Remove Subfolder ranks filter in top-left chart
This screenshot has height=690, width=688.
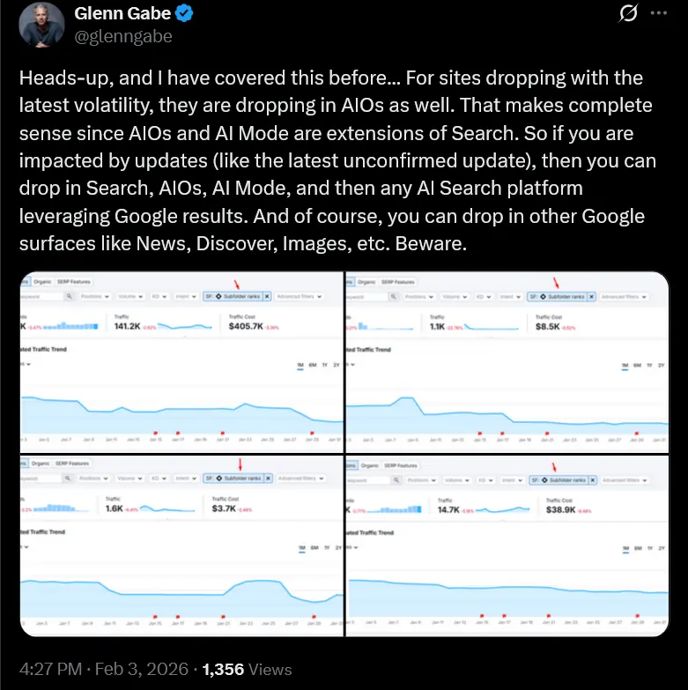pyautogui.click(x=267, y=297)
